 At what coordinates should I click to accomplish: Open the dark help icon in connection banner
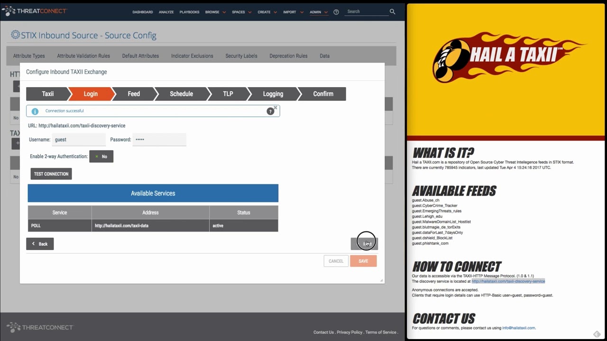pyautogui.click(x=270, y=111)
